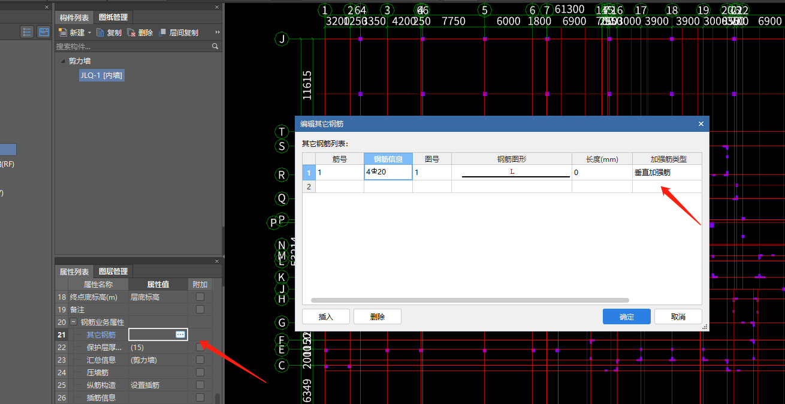Screen dimensions: 785x404
Task: Open the 其它钢筋 ellipsis editor button
Action: 180,334
